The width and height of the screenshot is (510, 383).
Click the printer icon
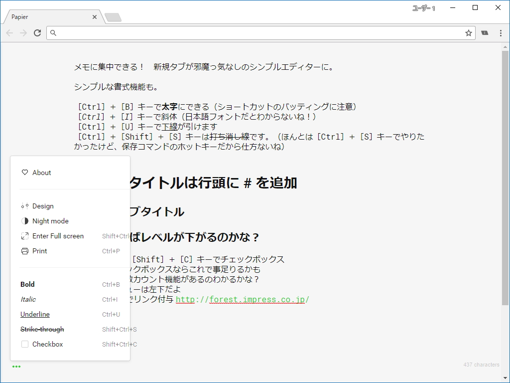pos(25,251)
